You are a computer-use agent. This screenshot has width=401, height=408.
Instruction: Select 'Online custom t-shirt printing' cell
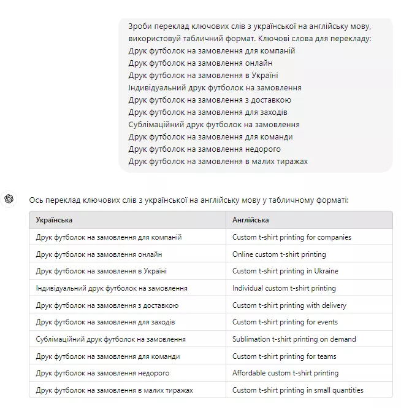tap(279, 254)
